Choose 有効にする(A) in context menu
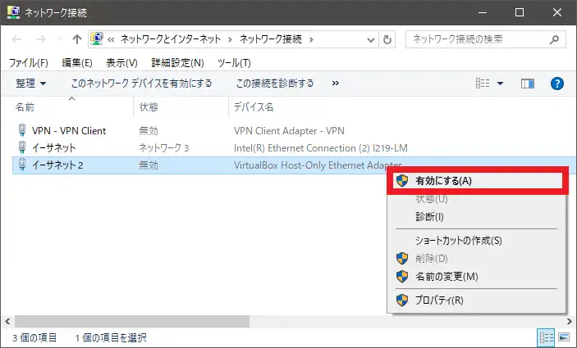Screen dimensions: 577x348 [477, 181]
